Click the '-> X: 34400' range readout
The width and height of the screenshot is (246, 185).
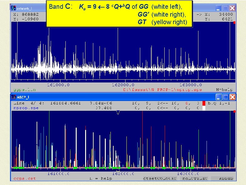(x=215, y=14)
